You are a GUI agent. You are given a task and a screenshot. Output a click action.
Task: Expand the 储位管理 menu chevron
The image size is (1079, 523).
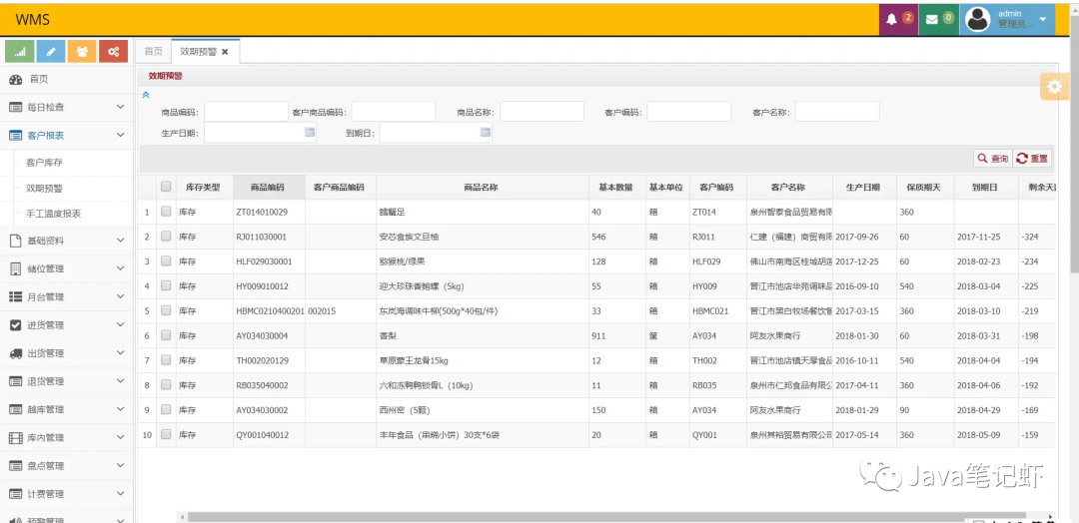coord(121,268)
